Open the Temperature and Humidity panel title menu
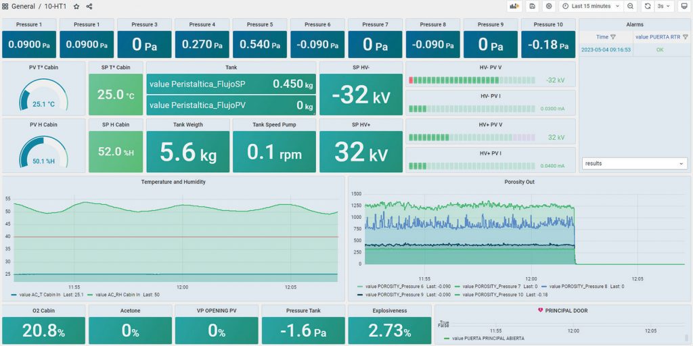Image resolution: width=693 pixels, height=346 pixels. pos(173,182)
